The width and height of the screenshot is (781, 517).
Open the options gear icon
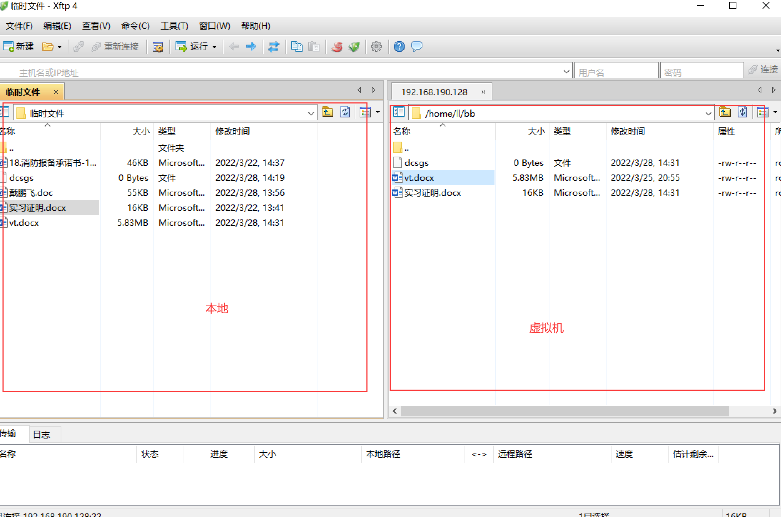[x=376, y=46]
